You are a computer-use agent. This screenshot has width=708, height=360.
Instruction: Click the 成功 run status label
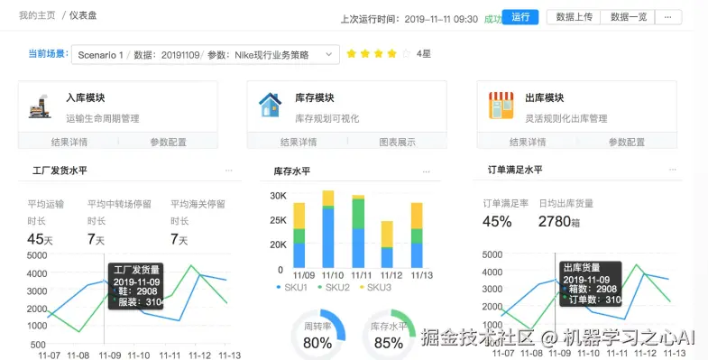(x=492, y=19)
